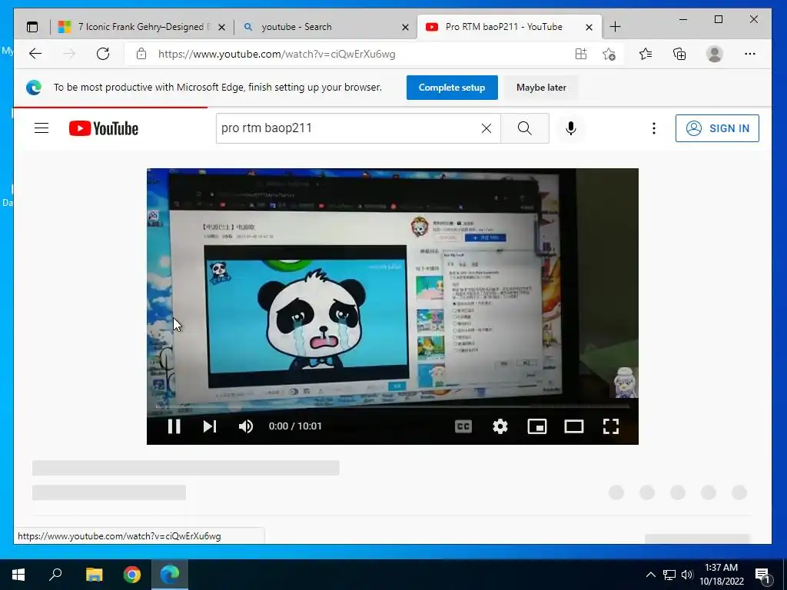This screenshot has height=590, width=787.
Task: Select Microsoft Edge on the taskbar
Action: (170, 575)
